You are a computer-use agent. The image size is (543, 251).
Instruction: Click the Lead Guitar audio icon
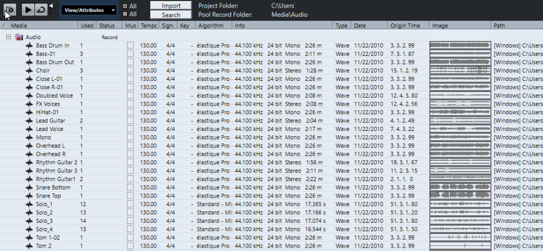tap(29, 121)
